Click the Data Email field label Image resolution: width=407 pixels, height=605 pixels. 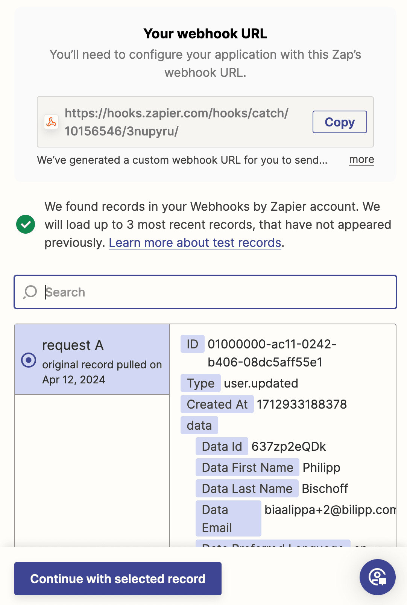(x=228, y=518)
